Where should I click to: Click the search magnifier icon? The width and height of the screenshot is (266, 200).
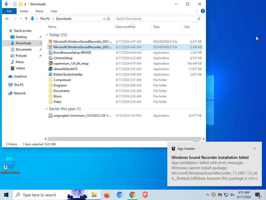tap(199, 19)
